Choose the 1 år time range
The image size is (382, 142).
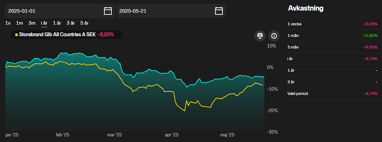(x=57, y=23)
